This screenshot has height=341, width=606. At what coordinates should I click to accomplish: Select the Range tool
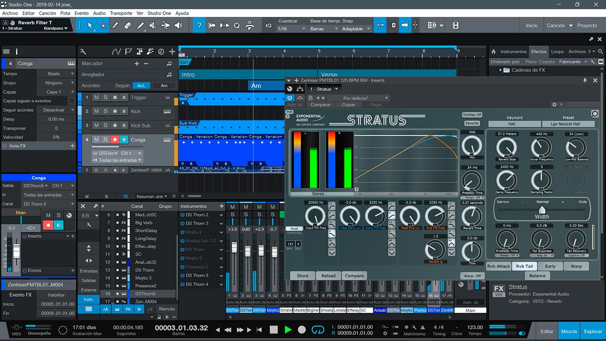click(103, 25)
